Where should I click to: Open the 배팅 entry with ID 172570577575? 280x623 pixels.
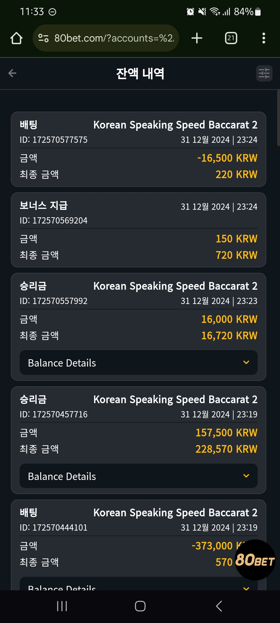138,149
